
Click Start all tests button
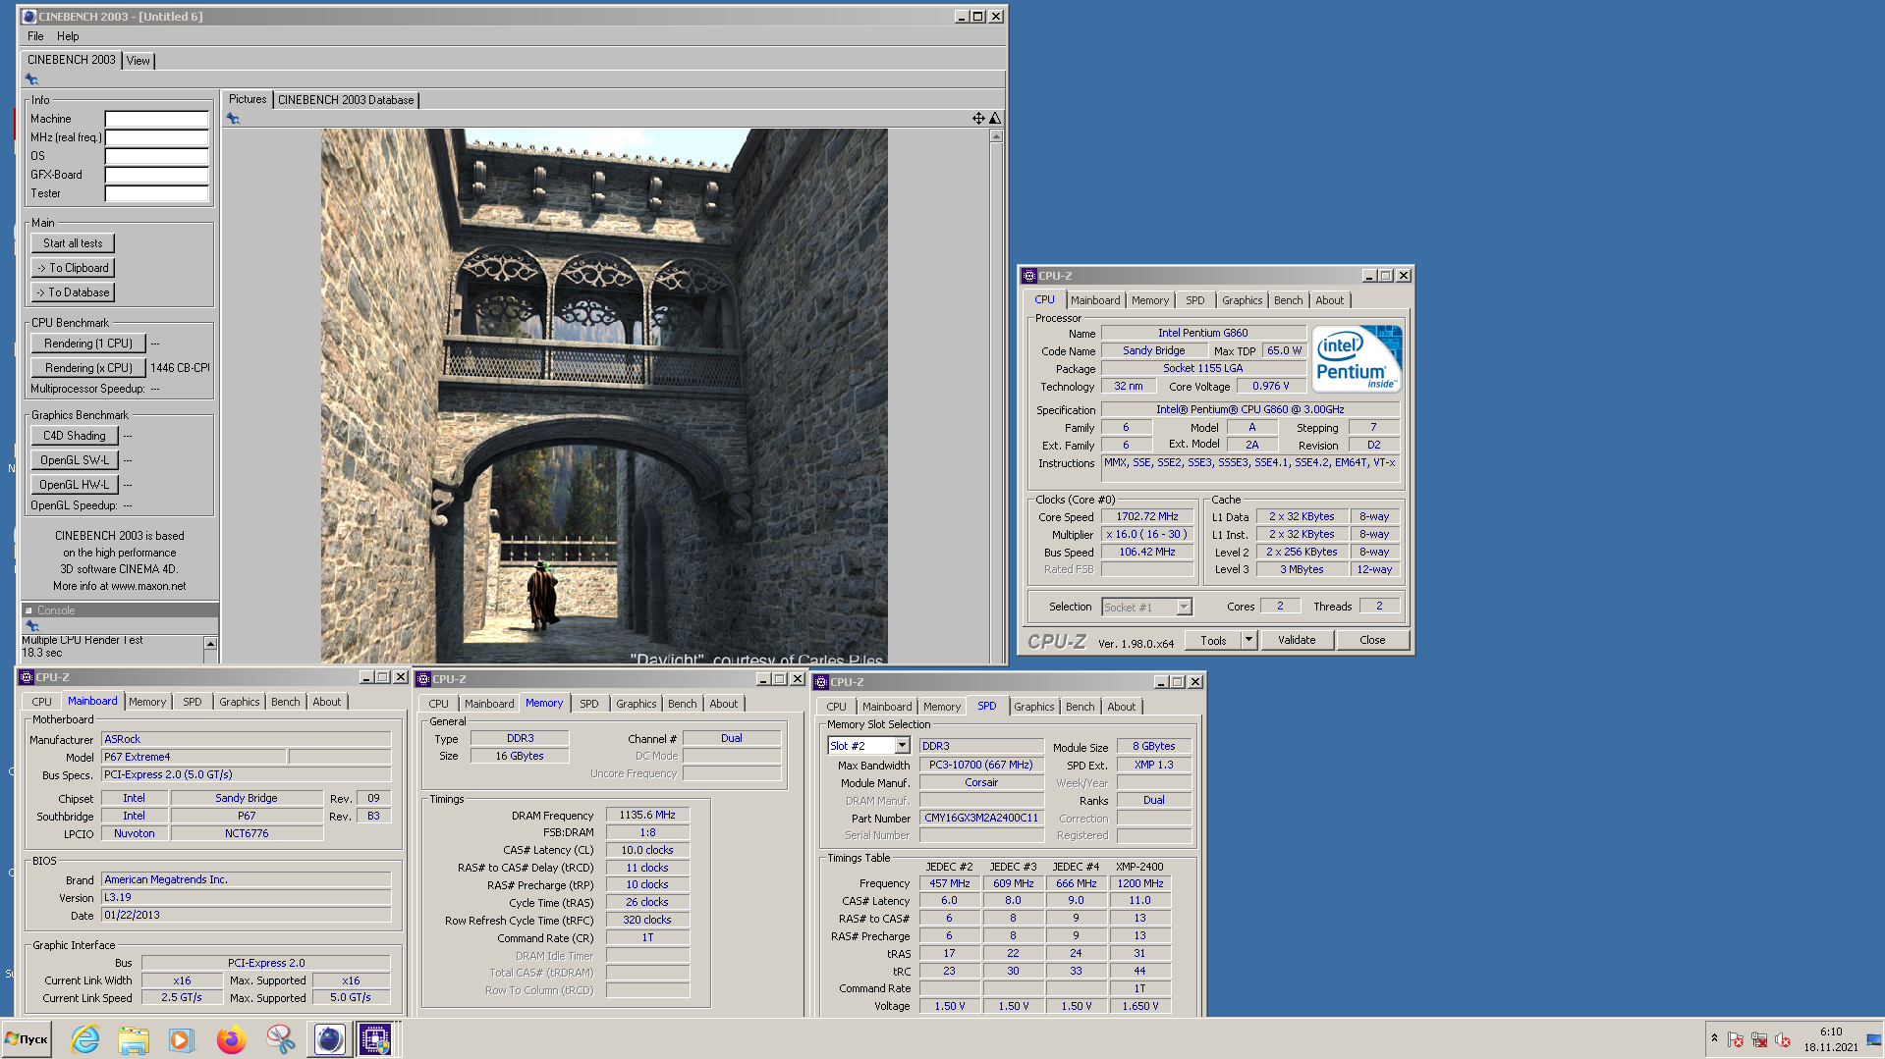pos(73,243)
